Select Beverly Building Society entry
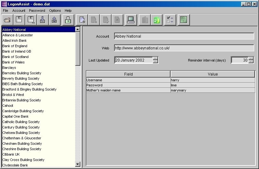259x169 pixels. point(39,78)
